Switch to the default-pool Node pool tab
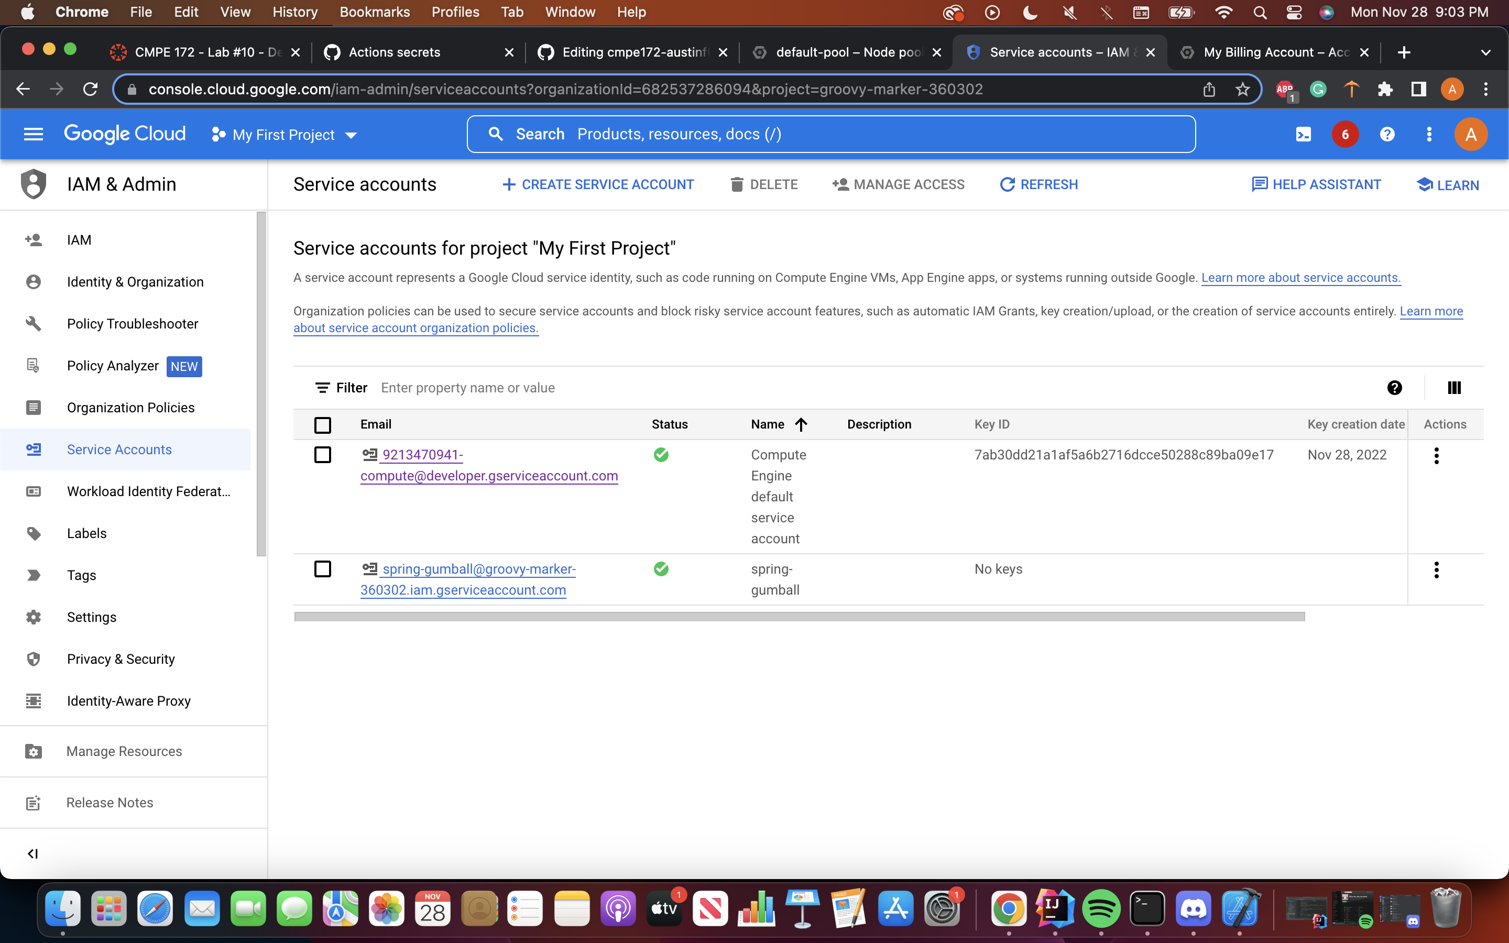This screenshot has width=1509, height=943. coord(847,52)
